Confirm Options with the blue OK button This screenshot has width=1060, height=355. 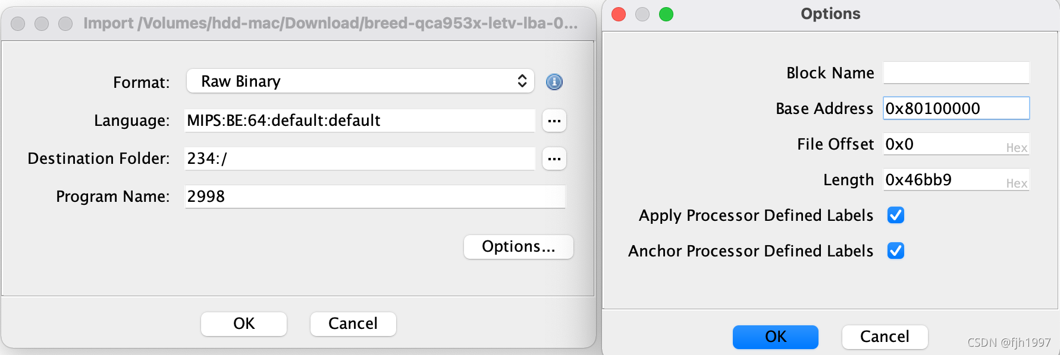[x=775, y=337]
